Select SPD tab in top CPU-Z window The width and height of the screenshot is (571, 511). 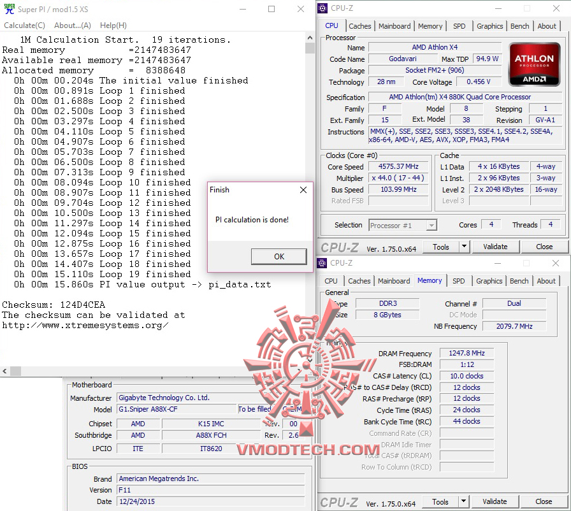[459, 26]
